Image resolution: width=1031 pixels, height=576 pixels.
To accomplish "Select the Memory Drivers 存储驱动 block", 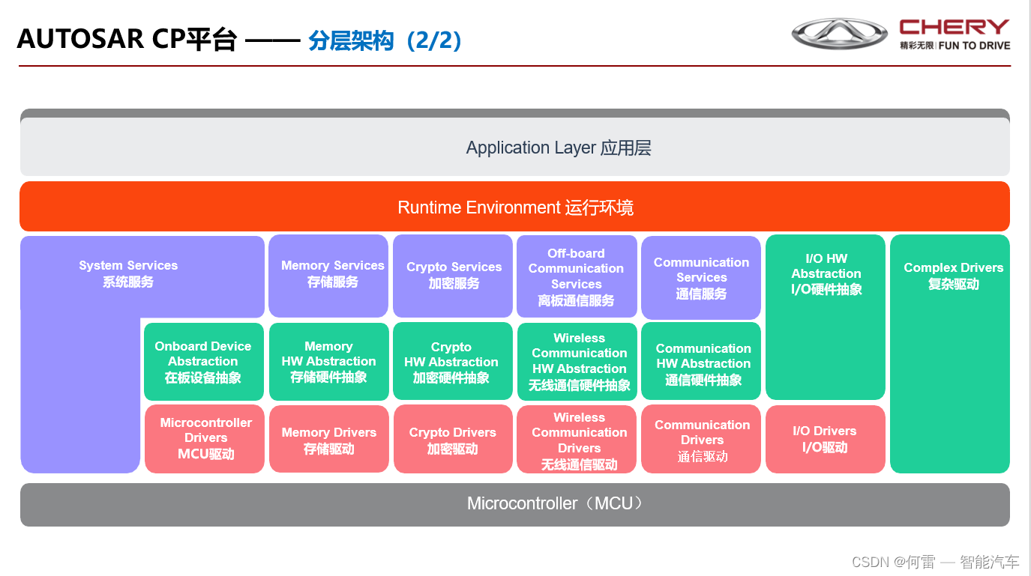I will coord(328,439).
